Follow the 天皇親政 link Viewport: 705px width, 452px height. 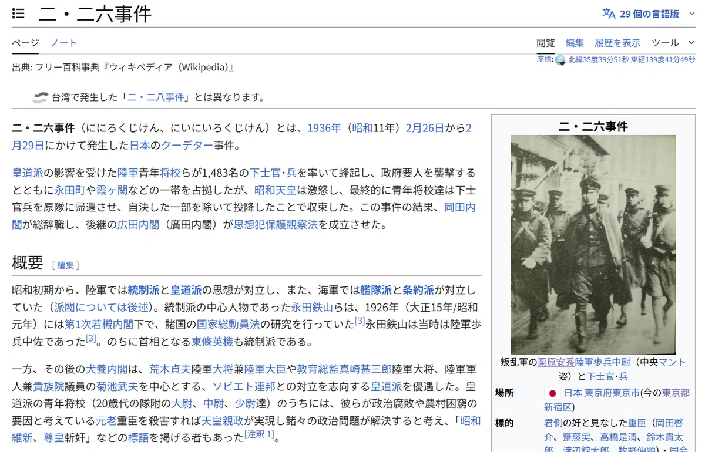click(223, 420)
